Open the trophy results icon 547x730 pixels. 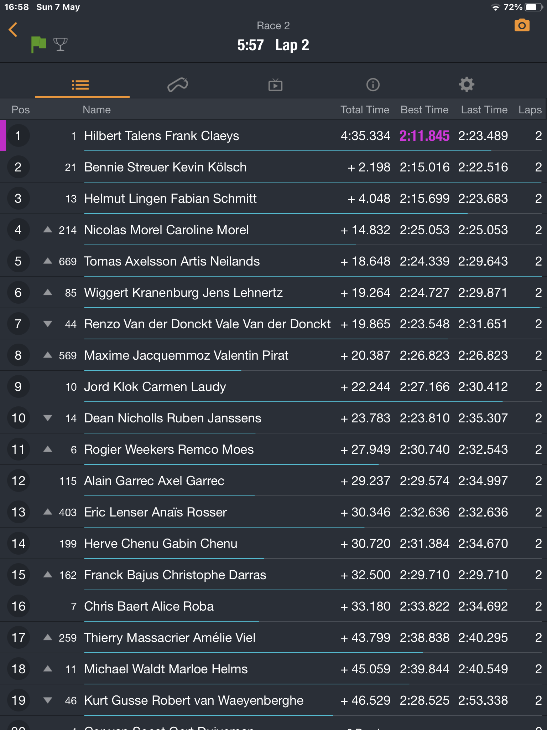(60, 45)
